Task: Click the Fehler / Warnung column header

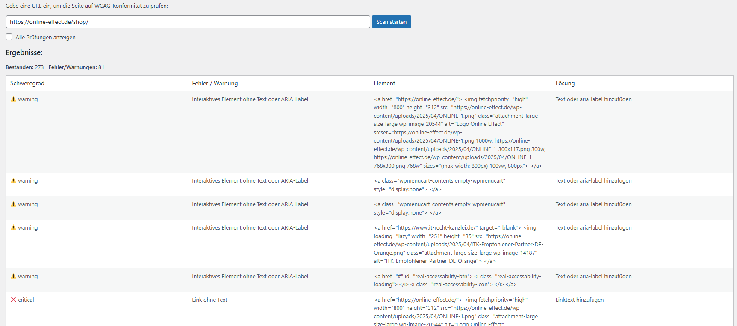Action: [x=215, y=83]
